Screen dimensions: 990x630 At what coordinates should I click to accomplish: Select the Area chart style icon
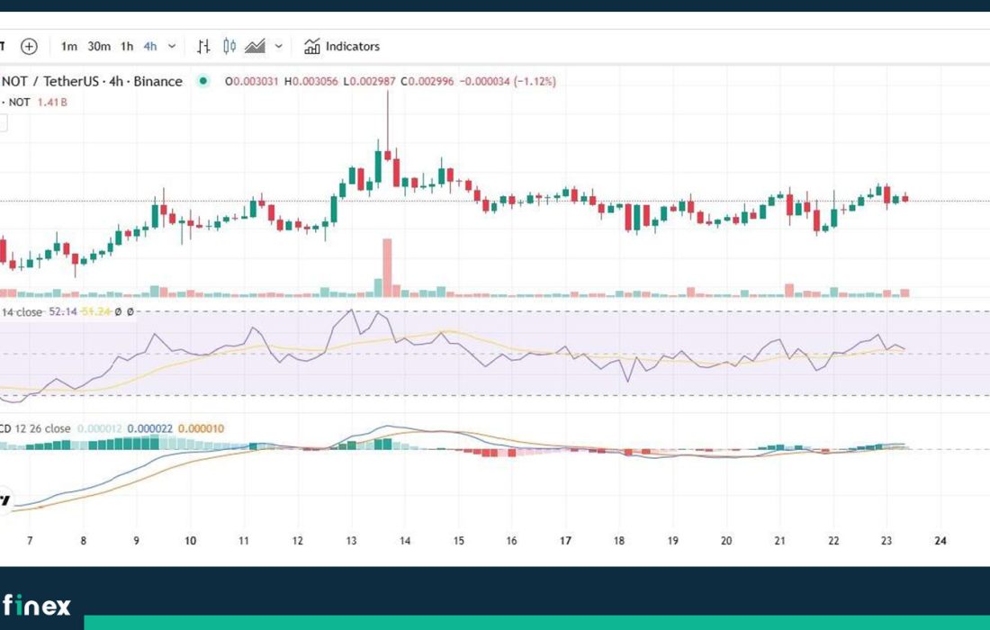[x=255, y=46]
